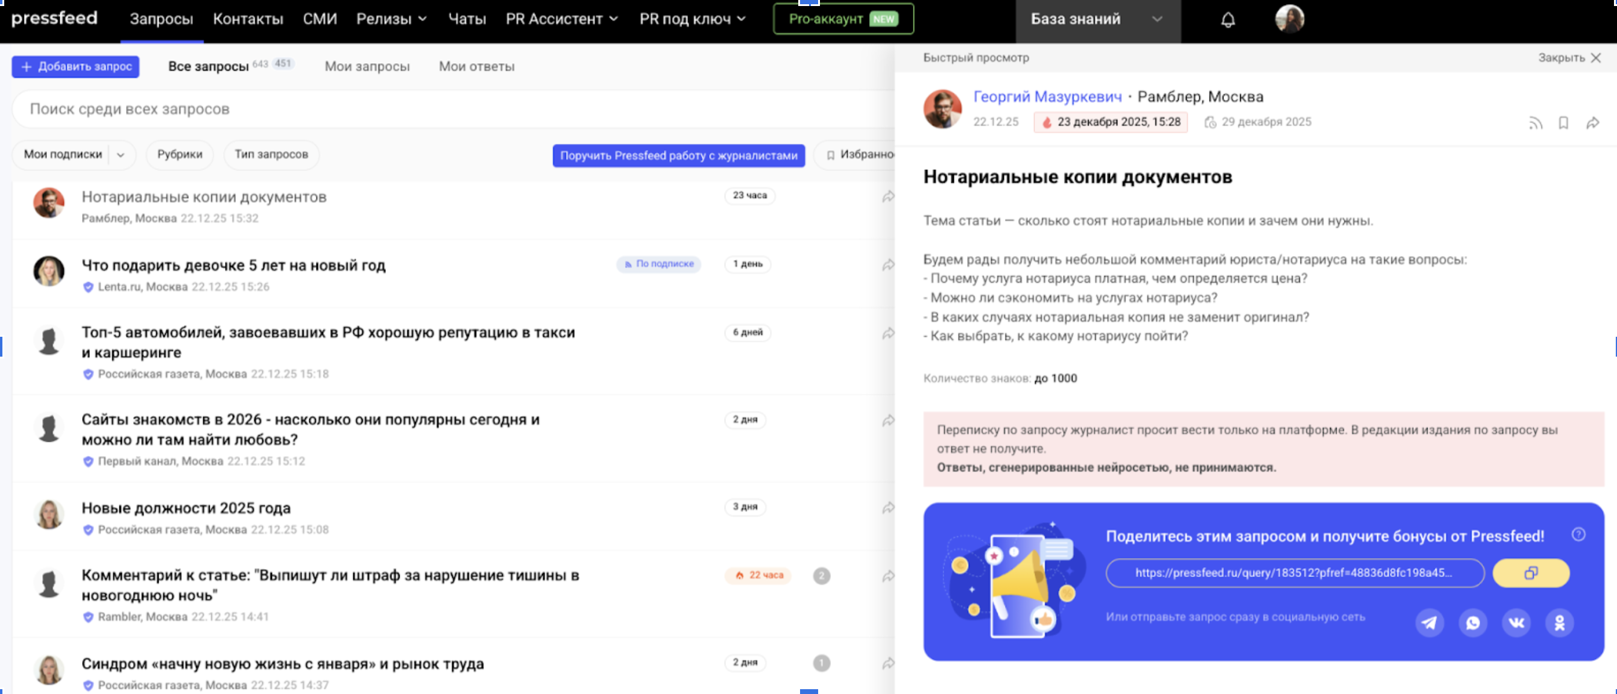Click the RSS subscribe icon in preview

tap(1536, 123)
